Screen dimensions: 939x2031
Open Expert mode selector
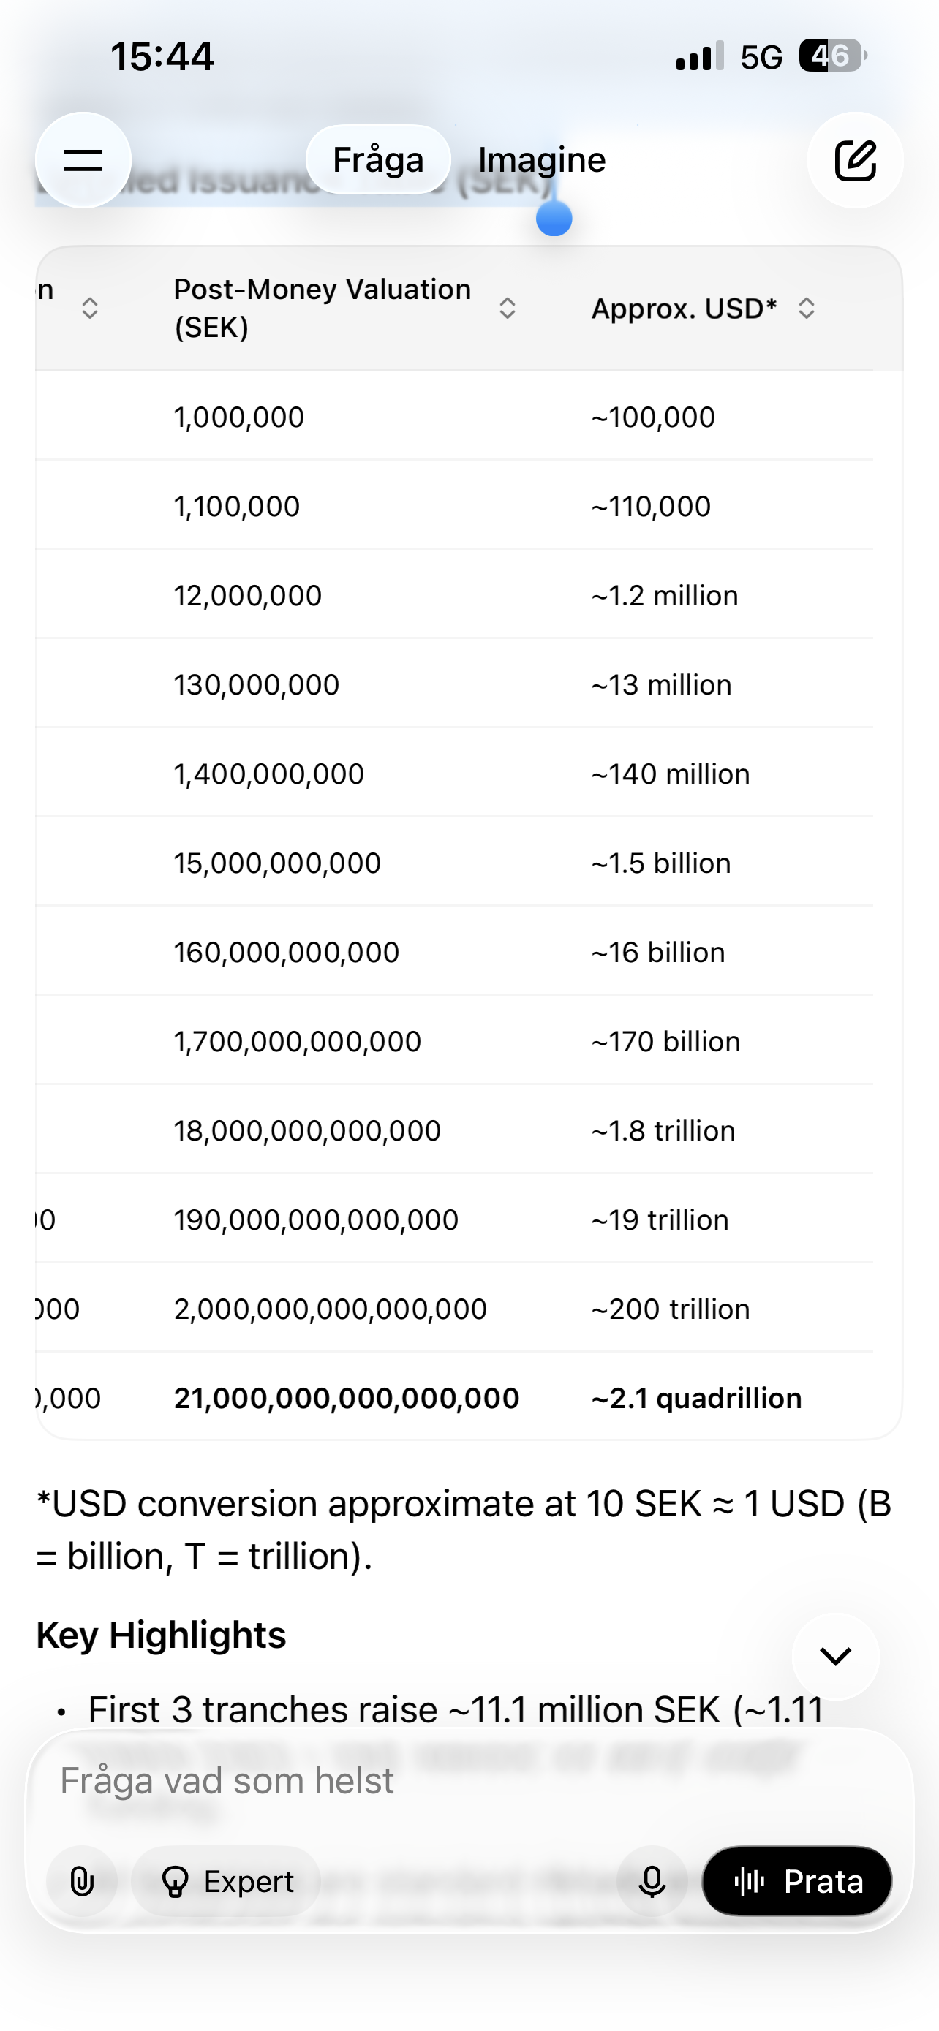point(226,1881)
